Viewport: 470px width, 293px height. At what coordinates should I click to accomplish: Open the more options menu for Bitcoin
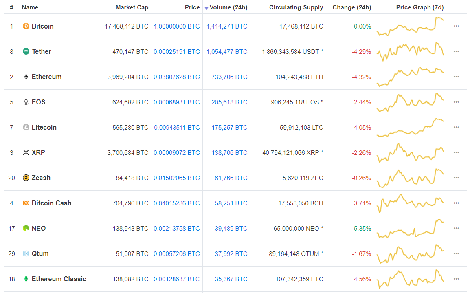coord(456,26)
